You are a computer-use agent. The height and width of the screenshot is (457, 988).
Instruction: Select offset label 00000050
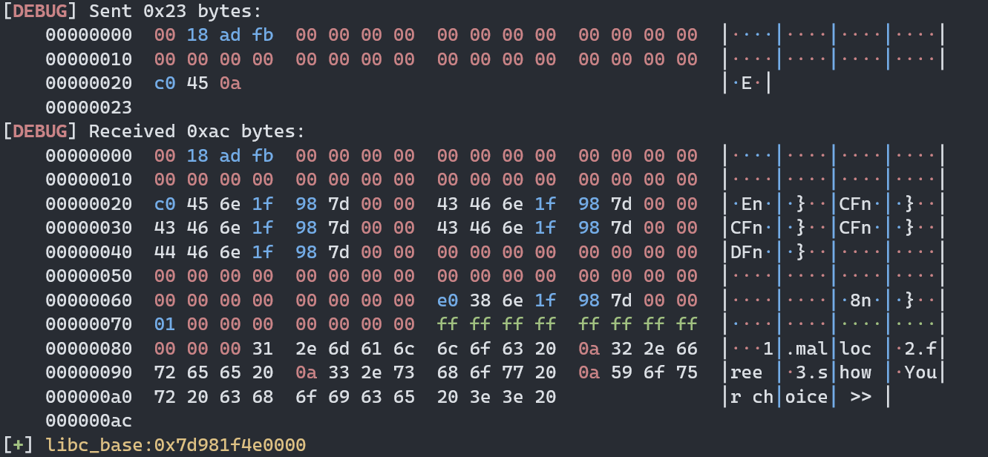[88, 277]
